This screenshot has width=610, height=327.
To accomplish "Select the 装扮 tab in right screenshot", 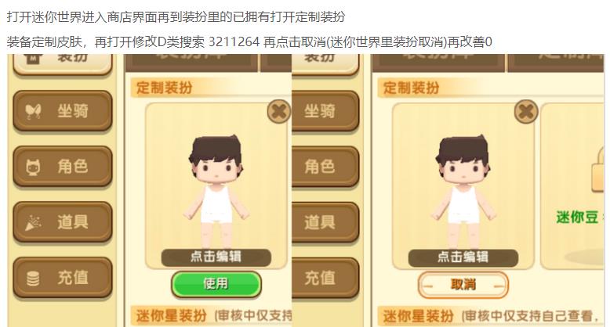I will 325,62.
